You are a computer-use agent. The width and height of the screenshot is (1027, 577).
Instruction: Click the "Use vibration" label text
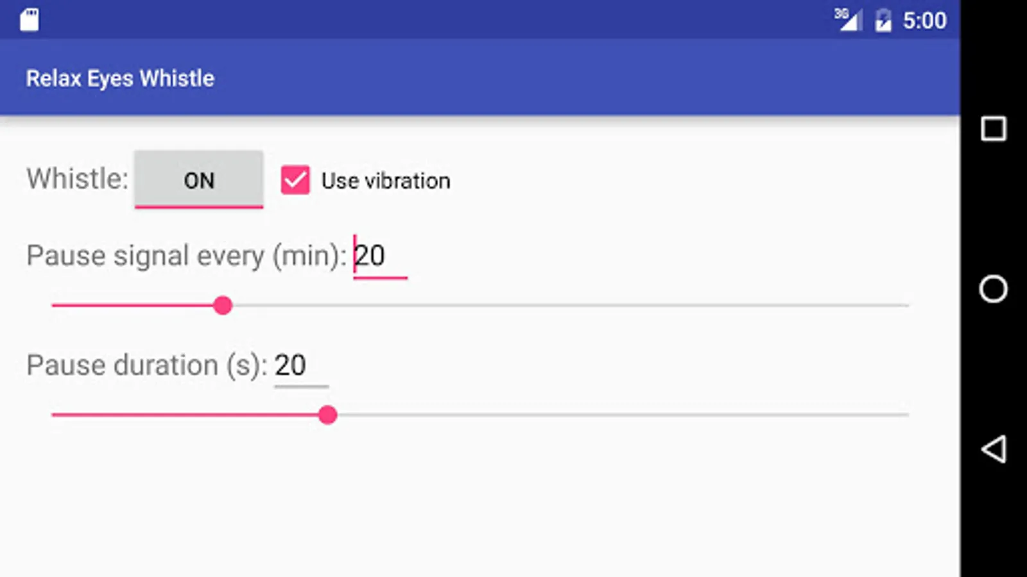[x=386, y=181]
